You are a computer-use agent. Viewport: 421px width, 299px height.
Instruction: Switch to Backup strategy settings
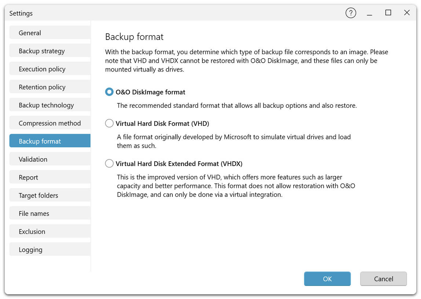tap(50, 51)
